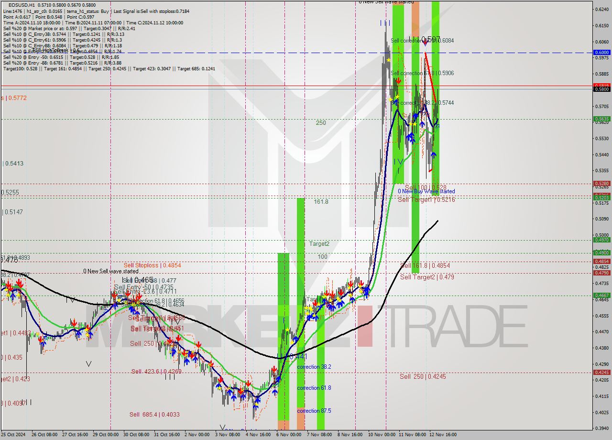Click the blue 'correction 61.8' label

[314, 388]
